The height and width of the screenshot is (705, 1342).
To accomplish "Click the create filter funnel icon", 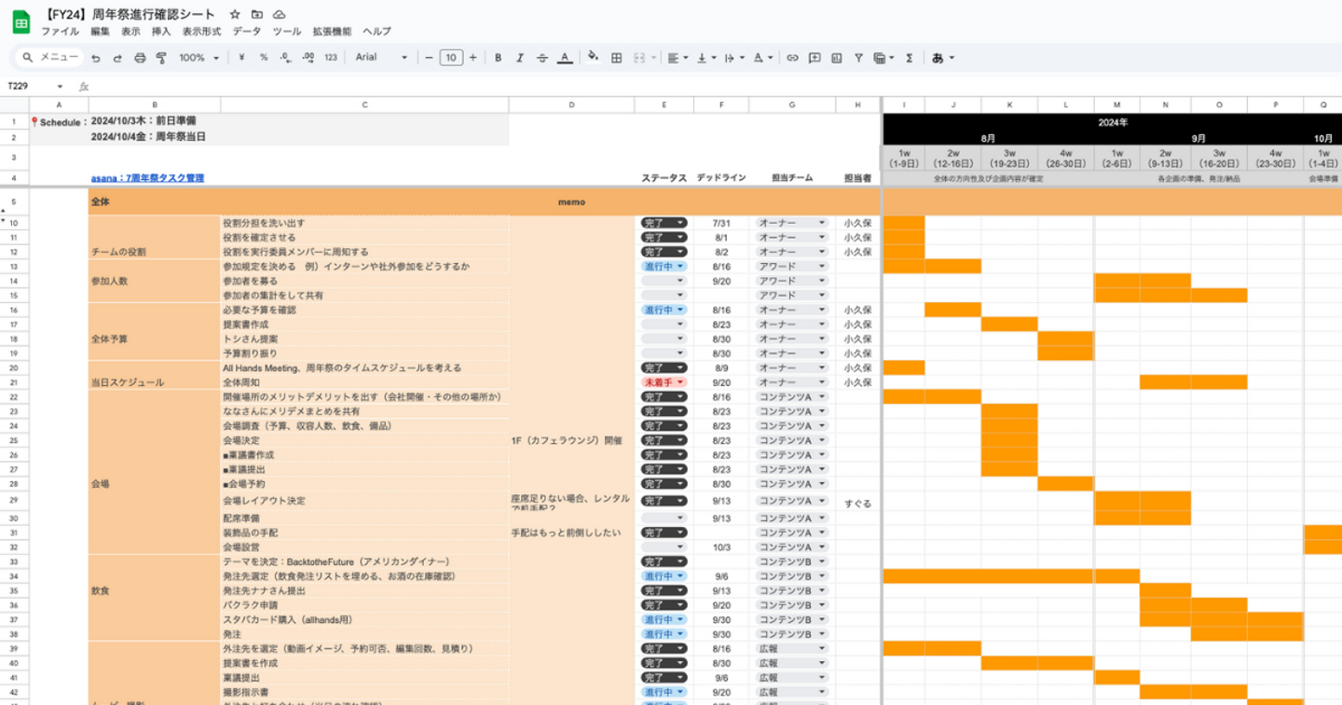I will [x=858, y=58].
